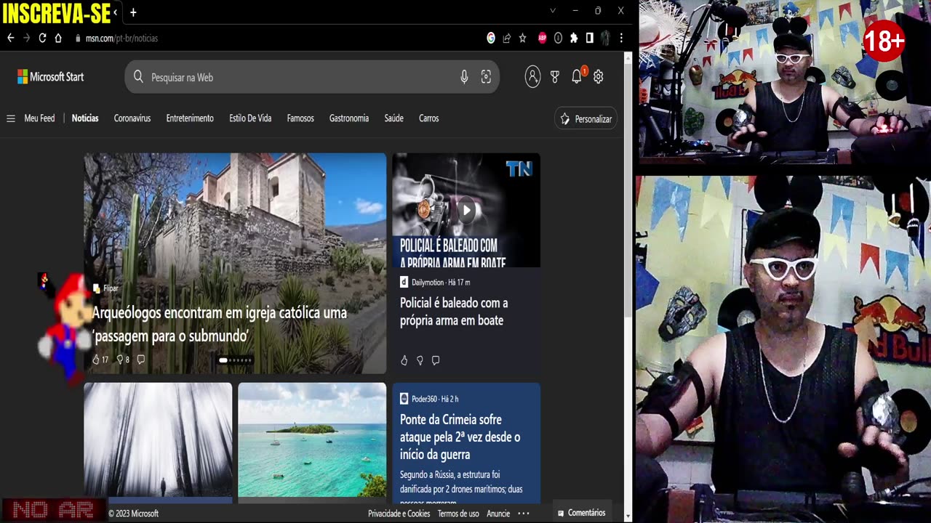931x523 pixels.
Task: Open comments on the Policial article
Action: pyautogui.click(x=436, y=360)
